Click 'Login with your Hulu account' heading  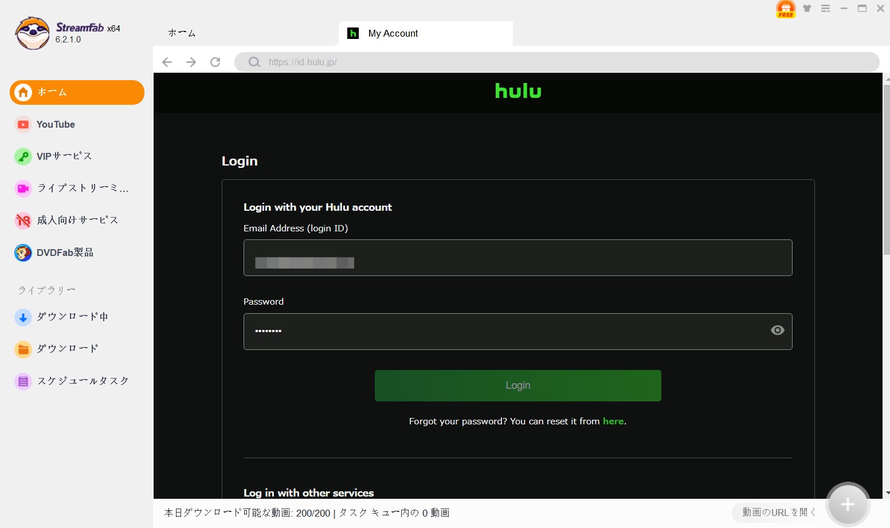317,207
